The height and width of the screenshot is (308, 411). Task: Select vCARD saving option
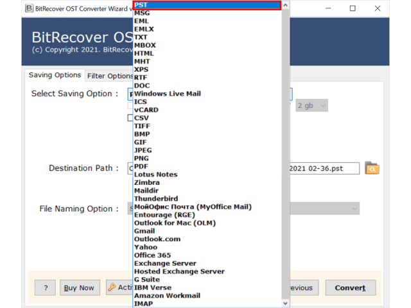coord(207,110)
